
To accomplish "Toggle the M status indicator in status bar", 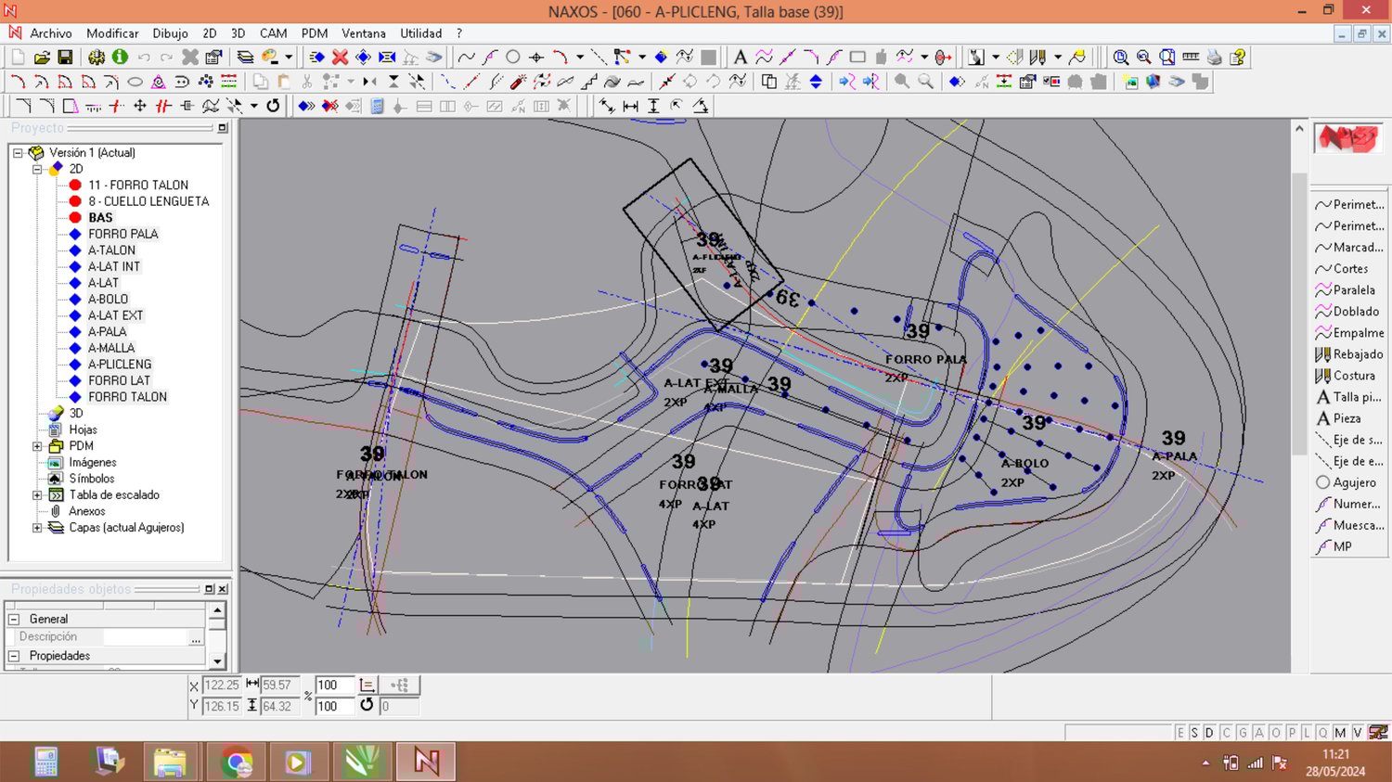I will click(x=1340, y=733).
